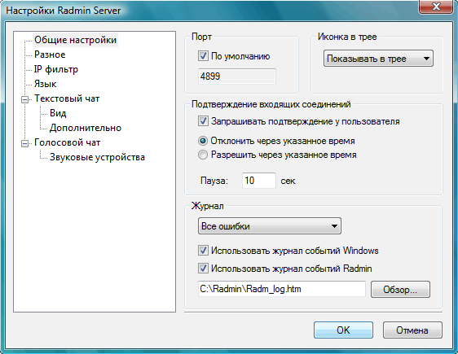The height and width of the screenshot is (354, 458).
Task: Disable Использовать журнал событий Windows
Action: tap(203, 250)
